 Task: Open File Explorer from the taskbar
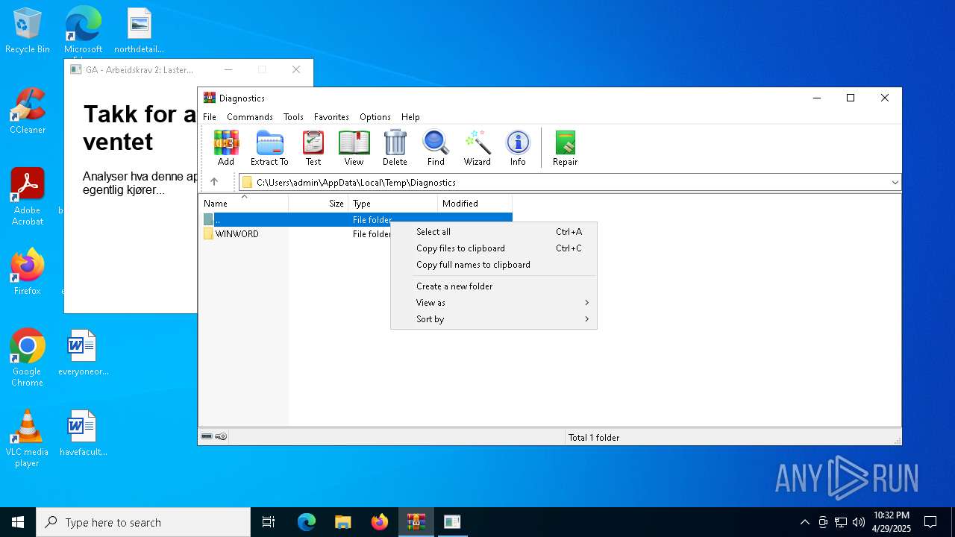tap(343, 522)
